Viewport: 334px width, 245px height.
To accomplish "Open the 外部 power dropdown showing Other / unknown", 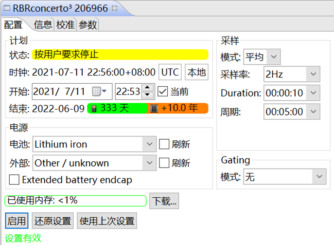I will tap(94, 163).
